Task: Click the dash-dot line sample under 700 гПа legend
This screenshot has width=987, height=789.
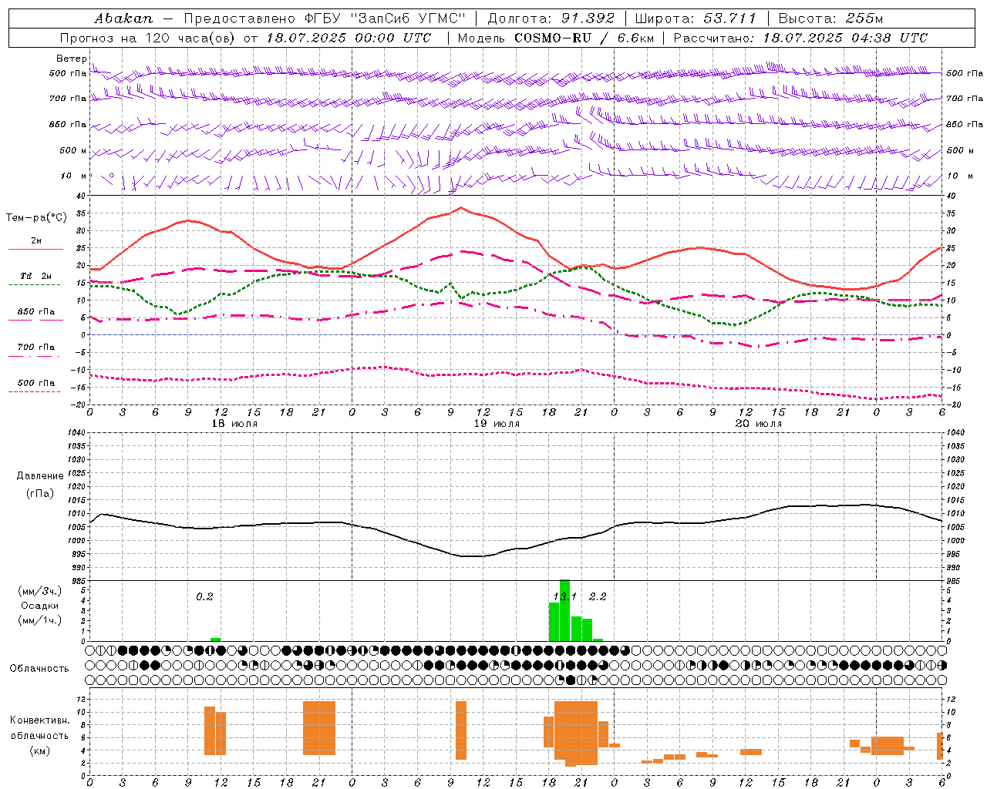Action: 35,356
